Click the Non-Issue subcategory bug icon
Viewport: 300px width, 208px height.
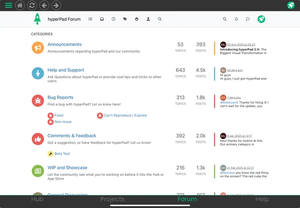coord(50,122)
